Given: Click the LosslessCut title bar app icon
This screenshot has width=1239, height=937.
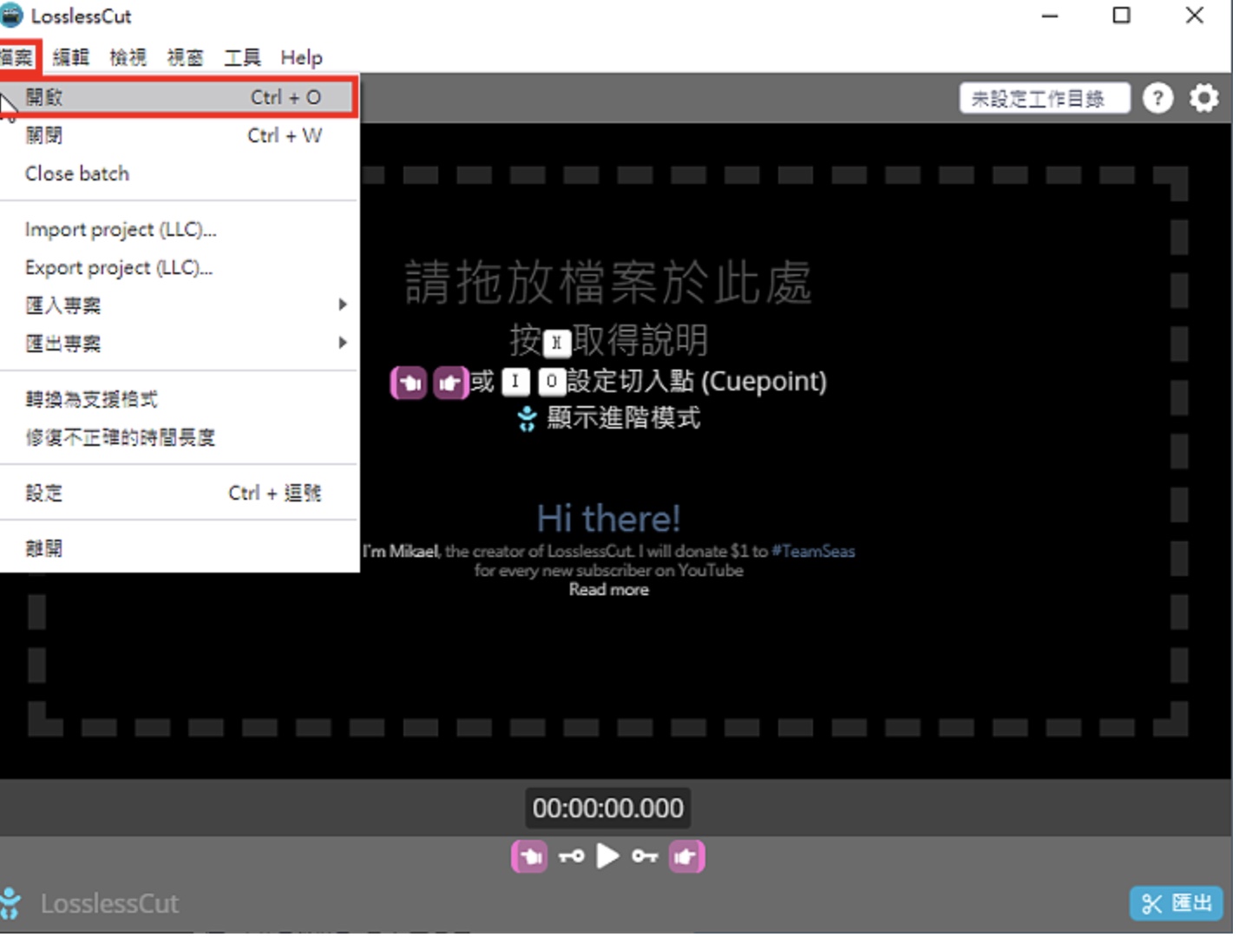Looking at the screenshot, I should 11,16.
